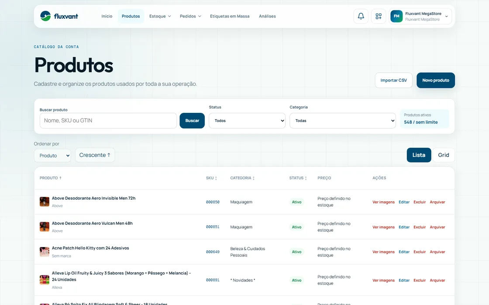This screenshot has height=305, width=489.
Task: Sort table by Categoria column
Action: [242, 178]
